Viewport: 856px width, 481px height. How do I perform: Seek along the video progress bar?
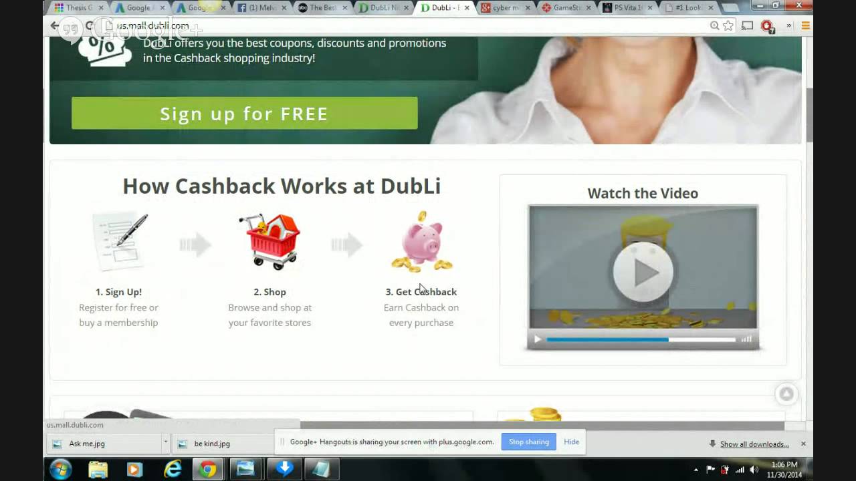tap(641, 339)
